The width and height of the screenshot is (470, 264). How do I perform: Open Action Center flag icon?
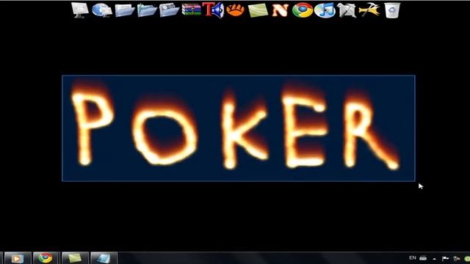tap(446, 258)
